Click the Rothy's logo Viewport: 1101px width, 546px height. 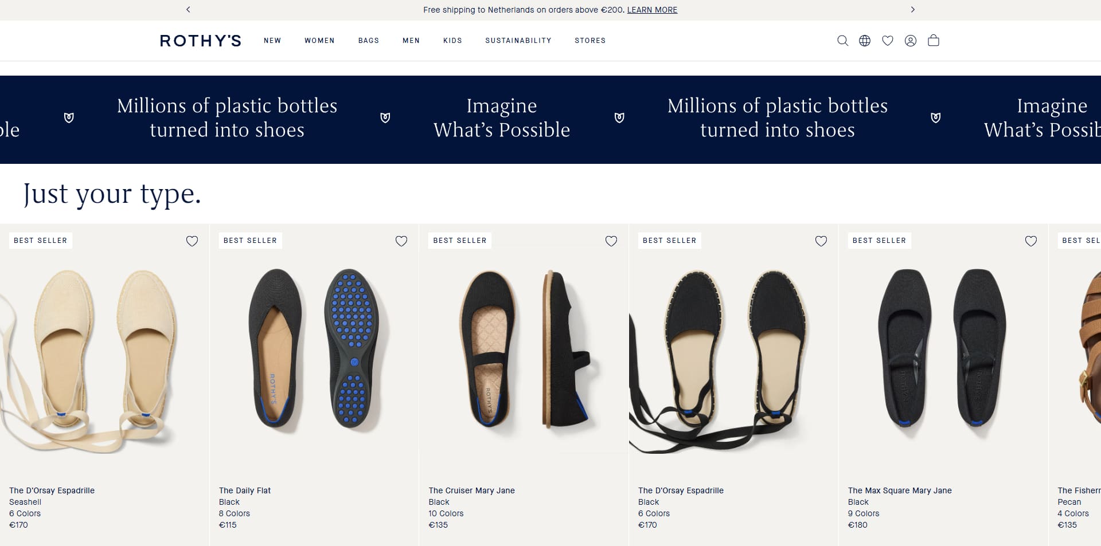coord(201,41)
